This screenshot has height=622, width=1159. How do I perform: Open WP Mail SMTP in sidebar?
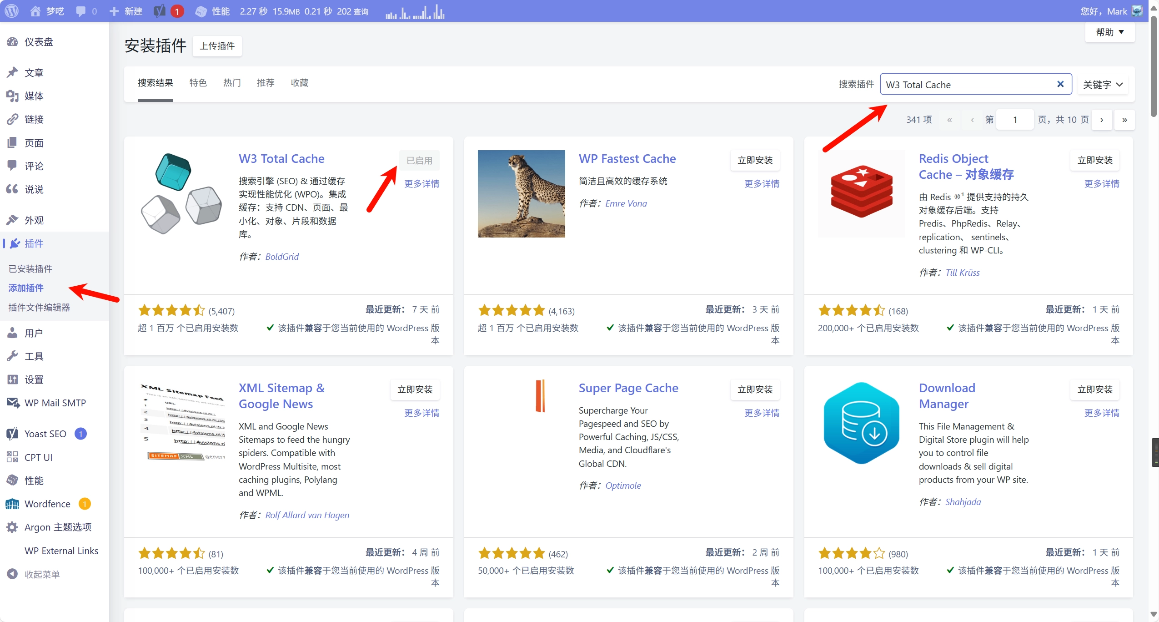(55, 403)
